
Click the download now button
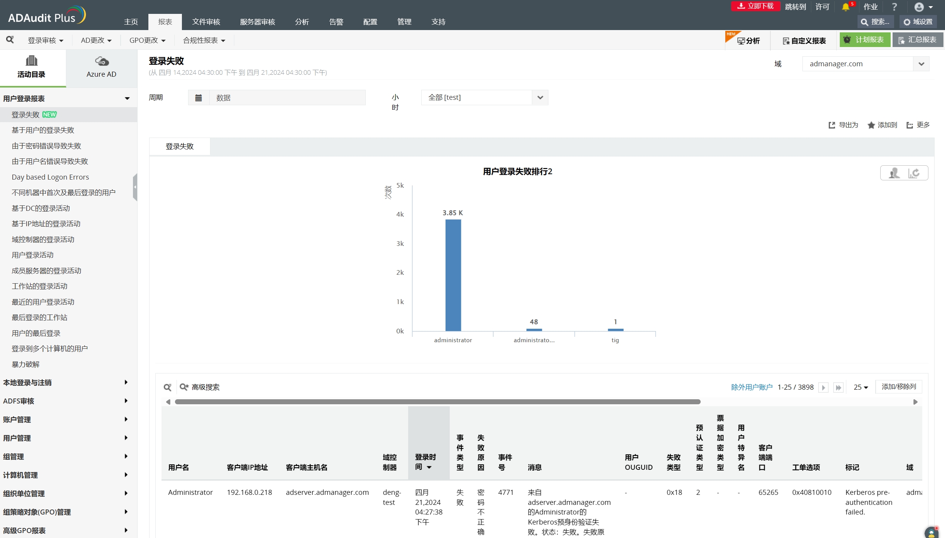[755, 6]
